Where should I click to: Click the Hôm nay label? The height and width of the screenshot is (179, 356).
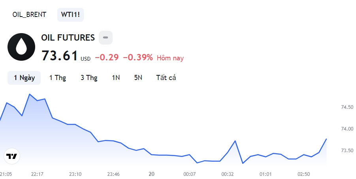click(x=170, y=58)
